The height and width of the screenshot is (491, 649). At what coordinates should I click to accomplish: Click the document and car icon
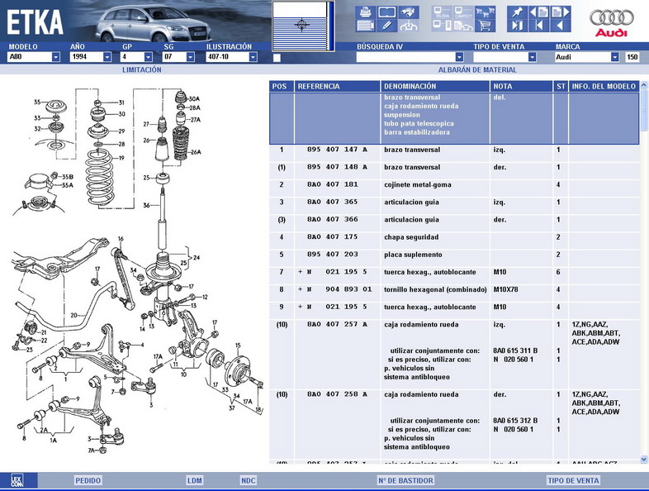coord(463,26)
